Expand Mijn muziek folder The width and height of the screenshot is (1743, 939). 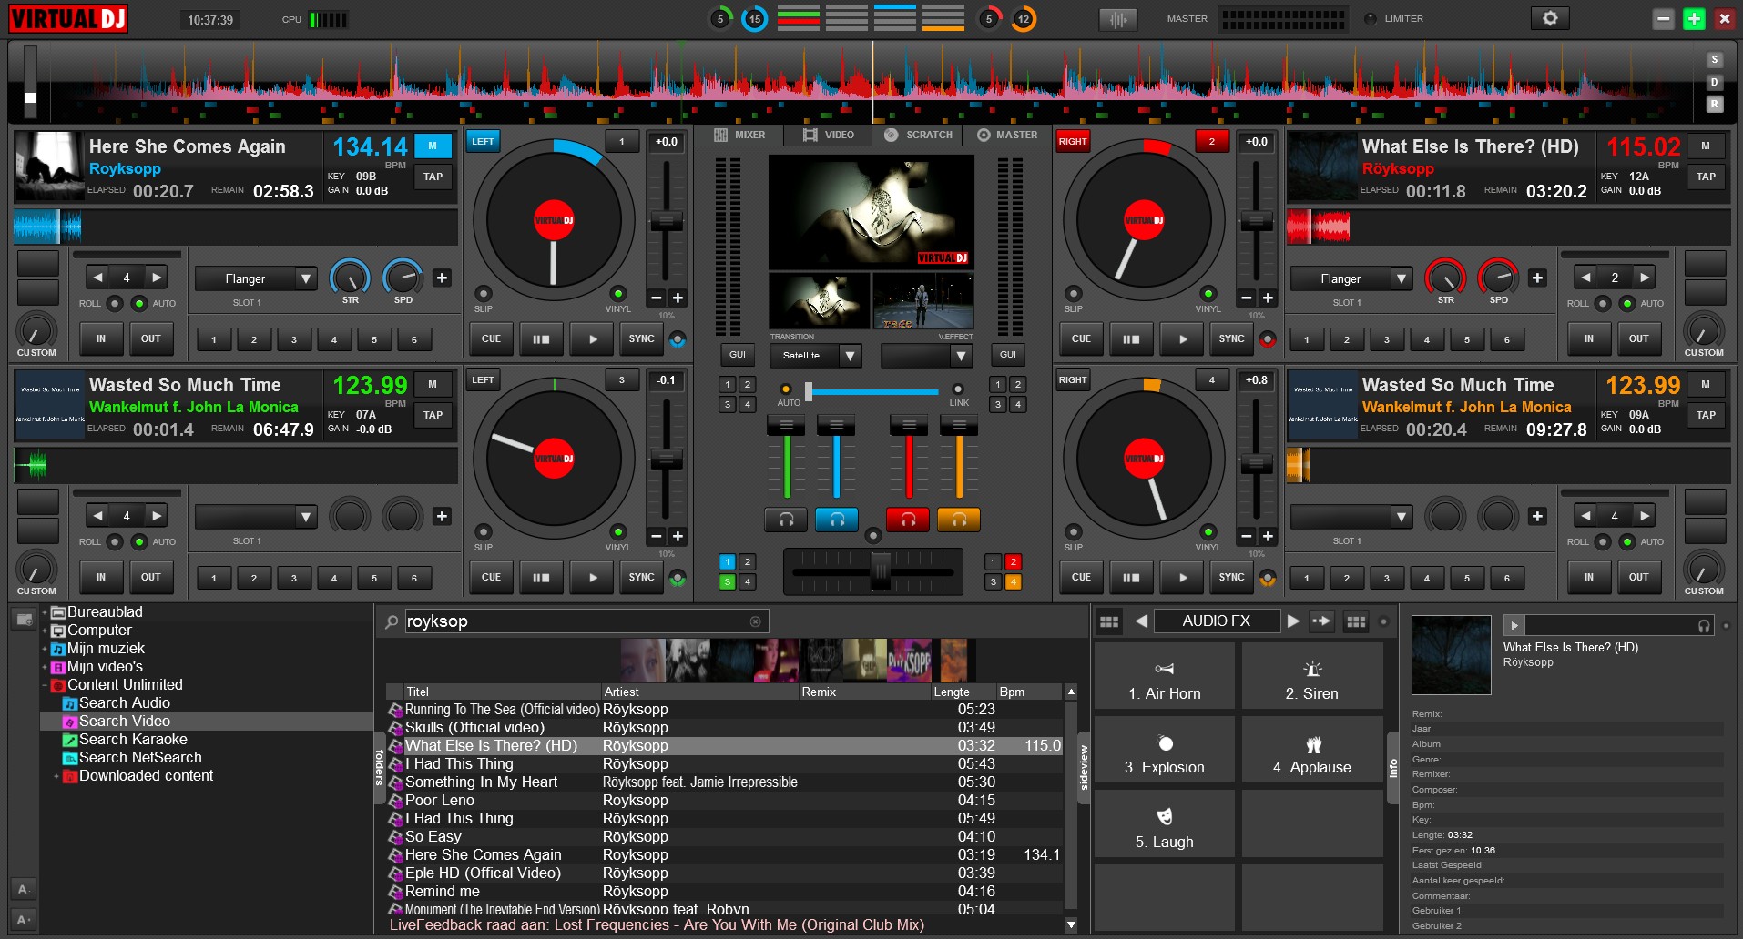point(45,649)
